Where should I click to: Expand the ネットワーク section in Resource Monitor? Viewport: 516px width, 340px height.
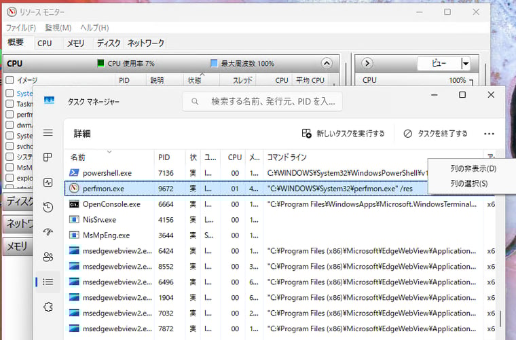[x=18, y=223]
